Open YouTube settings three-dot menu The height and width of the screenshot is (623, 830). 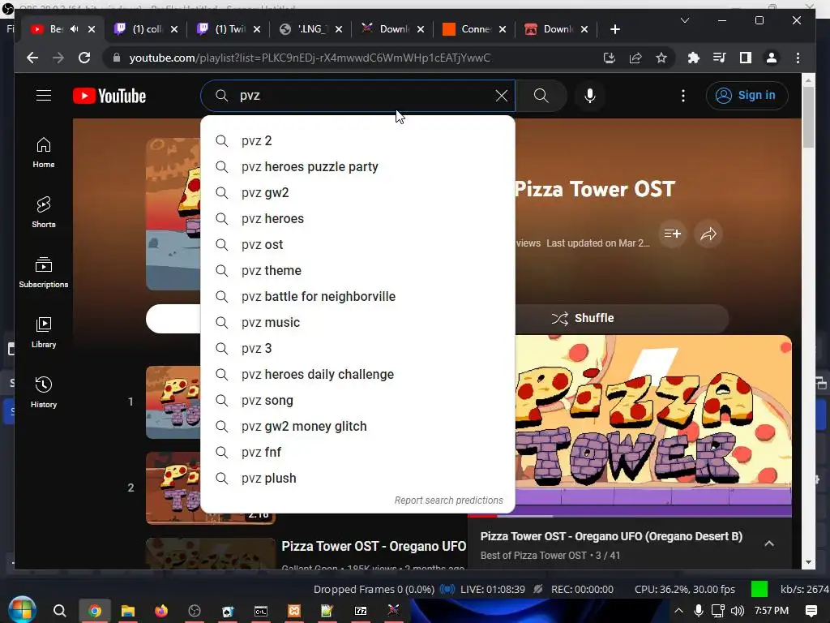pyautogui.click(x=683, y=96)
